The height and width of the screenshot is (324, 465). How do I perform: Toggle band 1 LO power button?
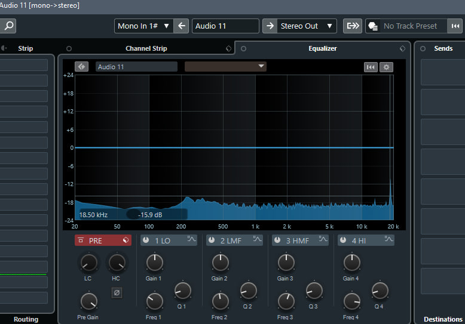tap(146, 240)
